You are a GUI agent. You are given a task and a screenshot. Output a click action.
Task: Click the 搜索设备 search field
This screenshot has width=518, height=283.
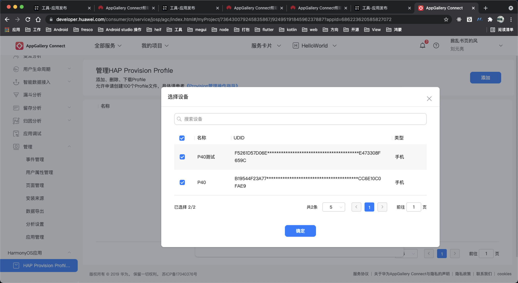300,119
